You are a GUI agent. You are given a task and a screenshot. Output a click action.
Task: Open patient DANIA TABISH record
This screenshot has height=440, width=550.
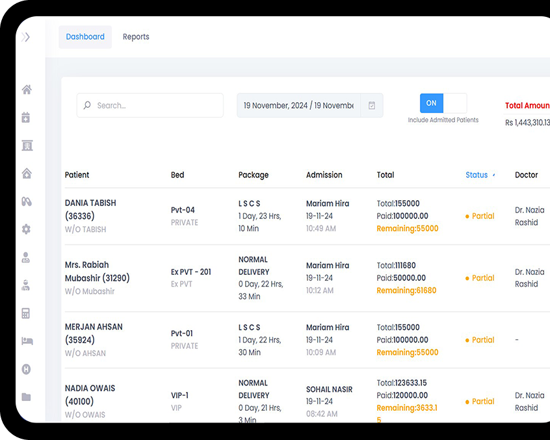90,203
